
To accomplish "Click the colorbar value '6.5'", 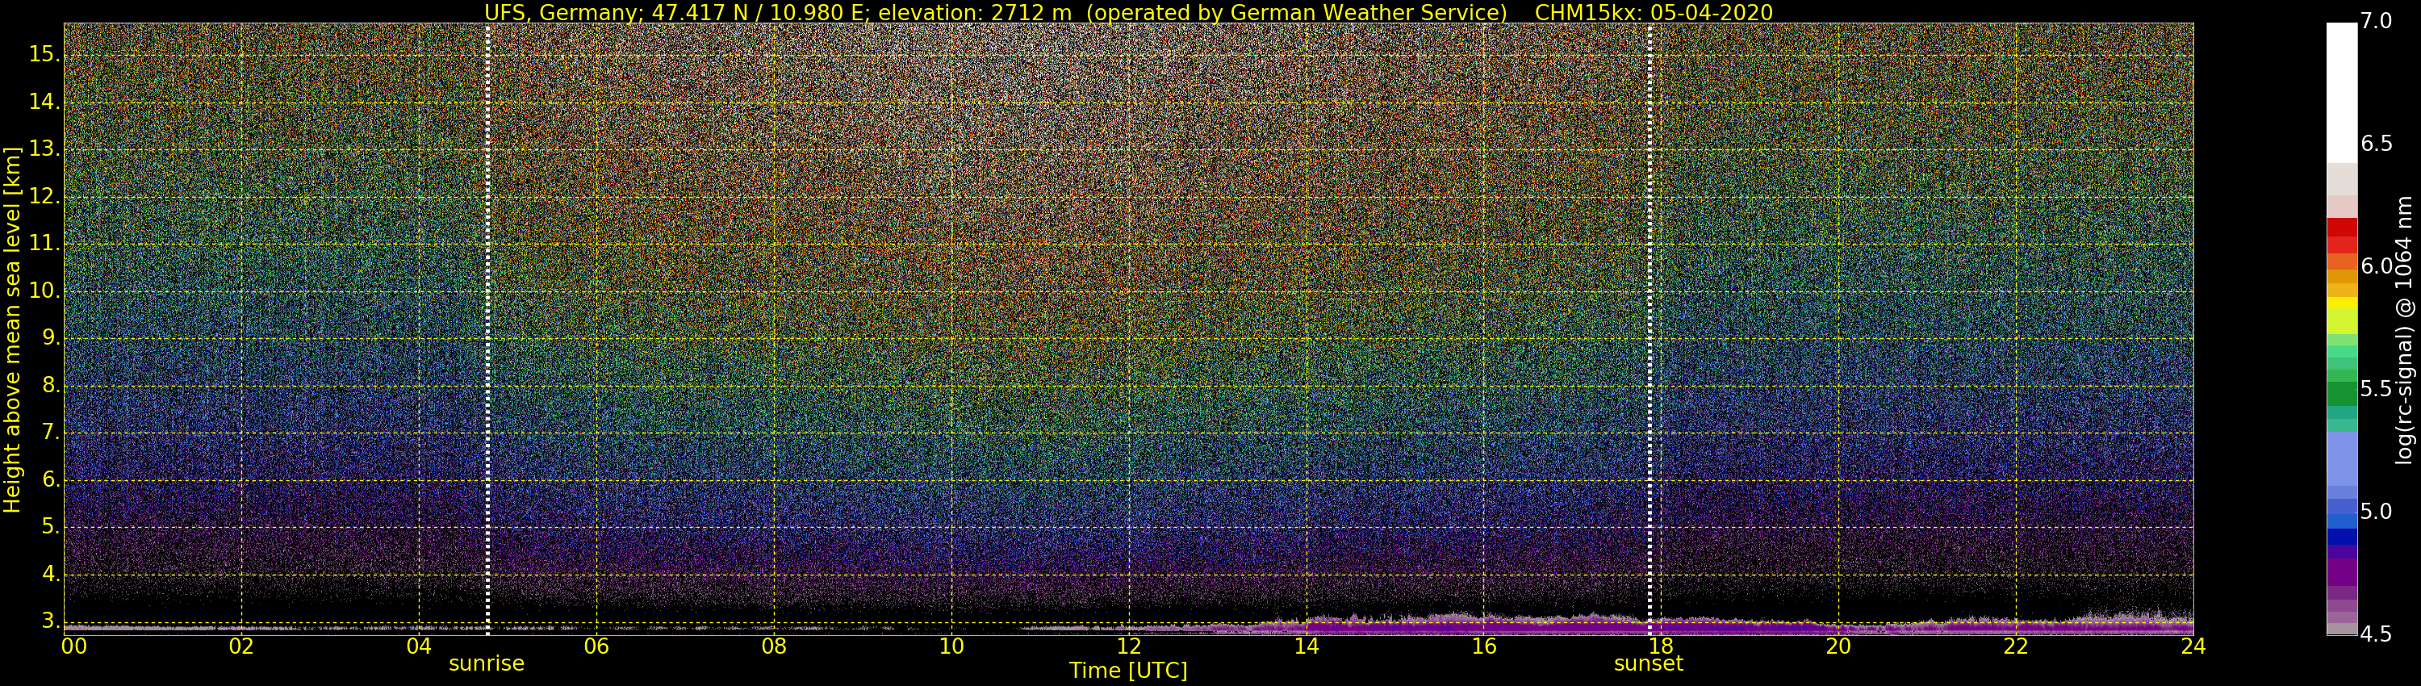I will pos(2376,144).
